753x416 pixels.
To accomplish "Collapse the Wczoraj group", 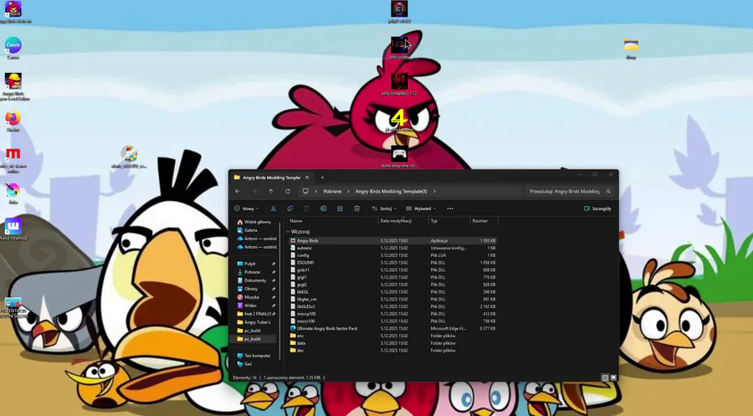I will (288, 232).
